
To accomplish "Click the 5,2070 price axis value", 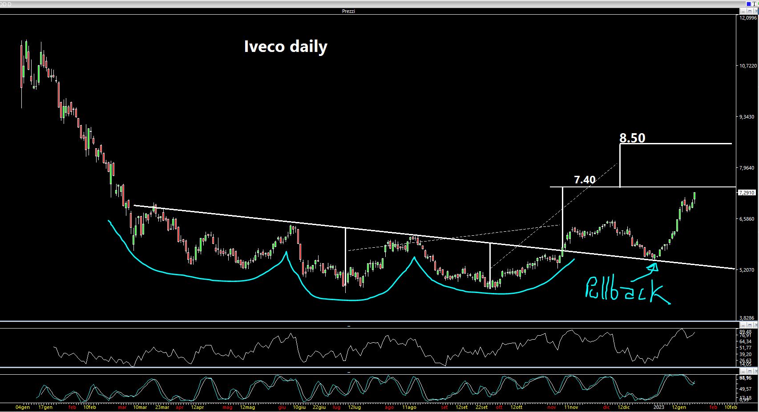I will coord(747,270).
